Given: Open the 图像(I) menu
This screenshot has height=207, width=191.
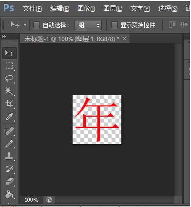Looking at the screenshot, I should coord(86,8).
